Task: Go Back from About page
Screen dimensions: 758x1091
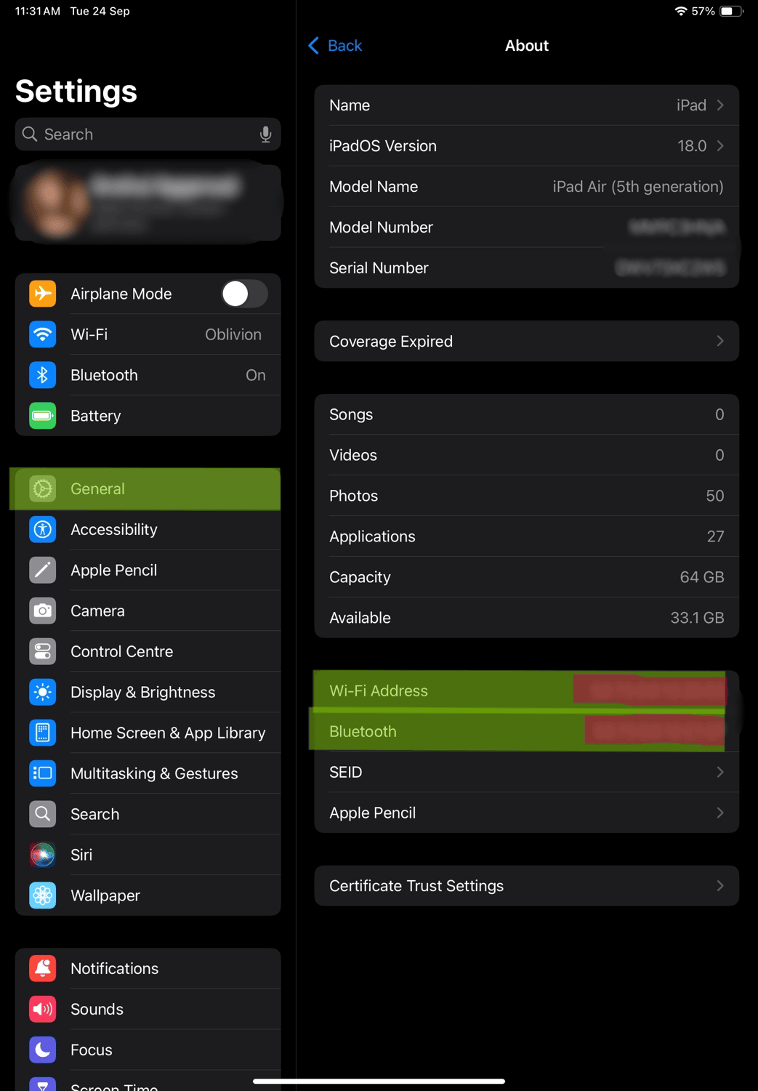Action: pos(335,46)
